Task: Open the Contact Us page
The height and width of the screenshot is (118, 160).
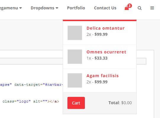Action: coord(105,8)
